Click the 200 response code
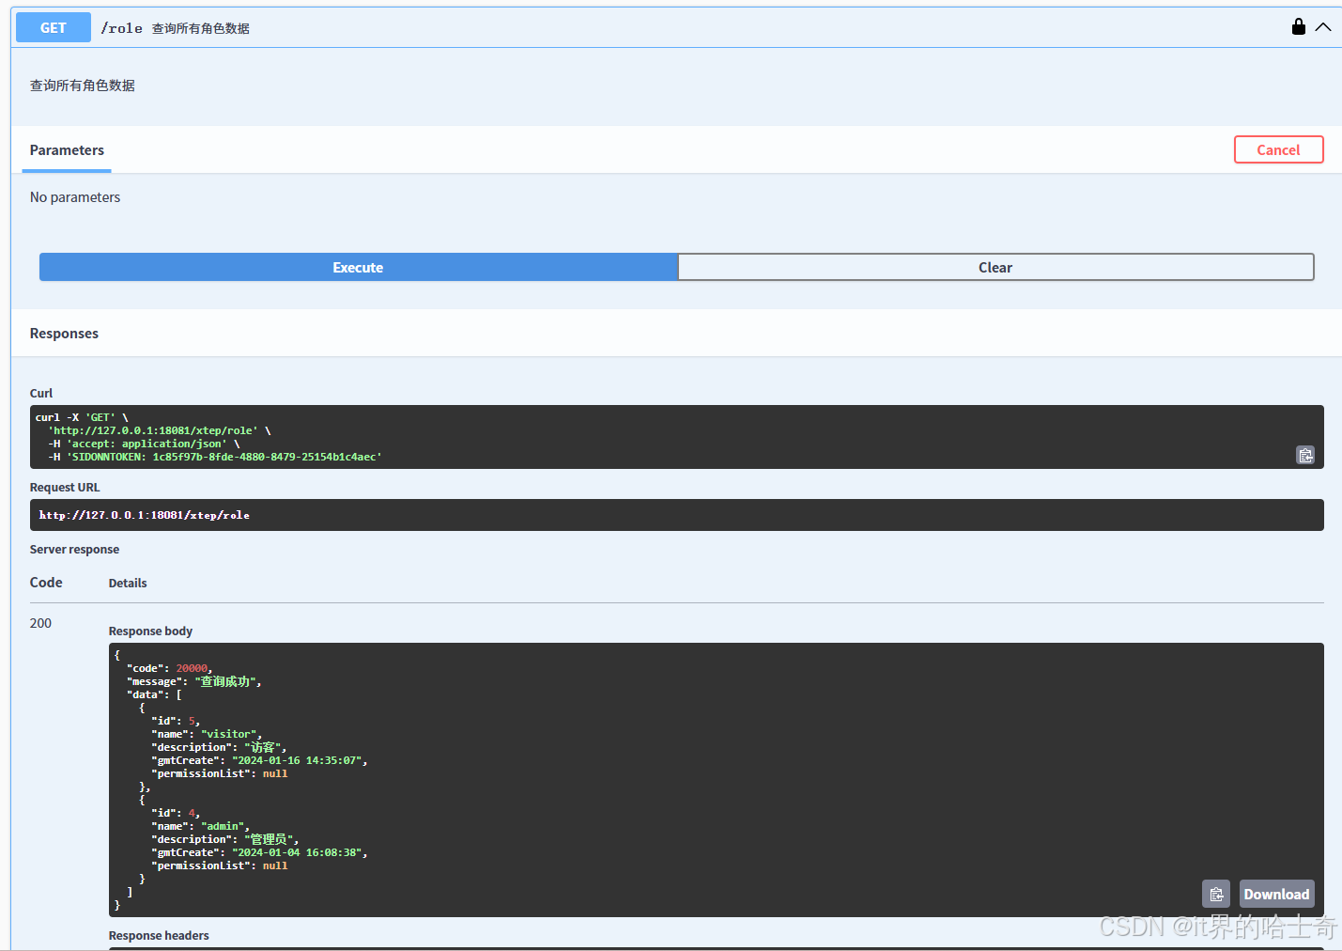 pos(40,623)
